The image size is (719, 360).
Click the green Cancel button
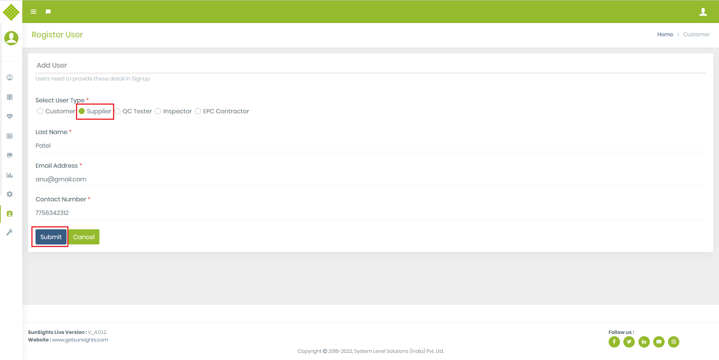pyautogui.click(x=84, y=237)
